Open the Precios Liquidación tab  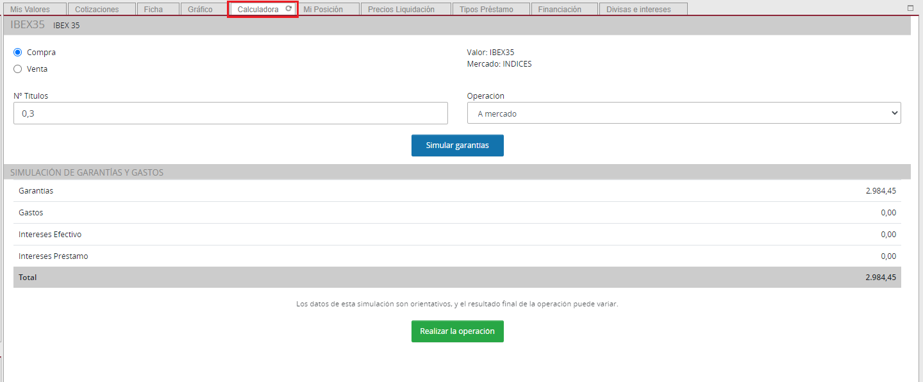tap(406, 9)
